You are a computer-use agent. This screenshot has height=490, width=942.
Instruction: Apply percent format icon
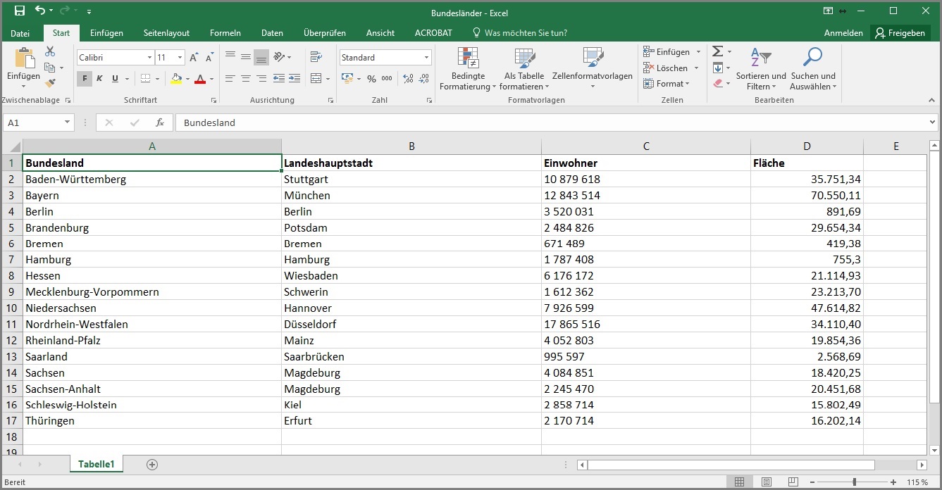click(371, 80)
